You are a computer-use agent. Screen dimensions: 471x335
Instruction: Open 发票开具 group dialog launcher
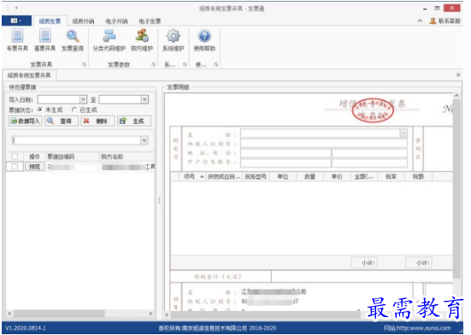coord(84,64)
